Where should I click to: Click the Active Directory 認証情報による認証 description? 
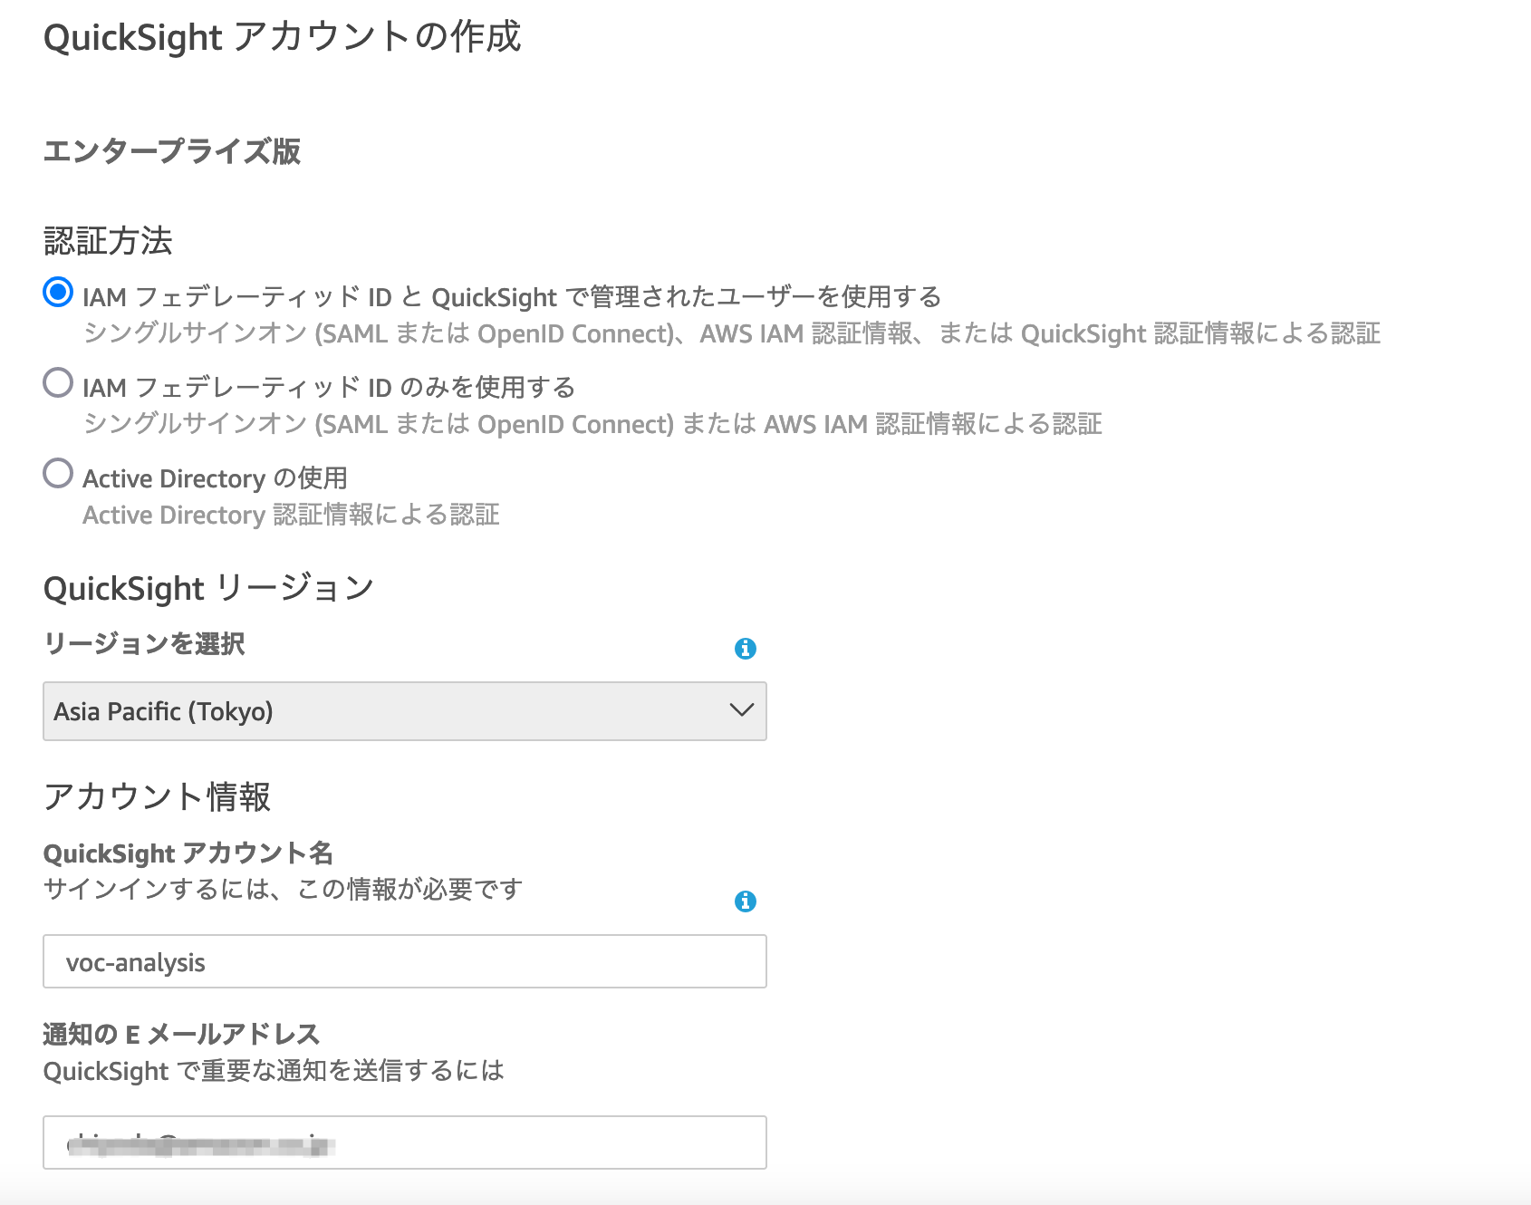point(291,515)
